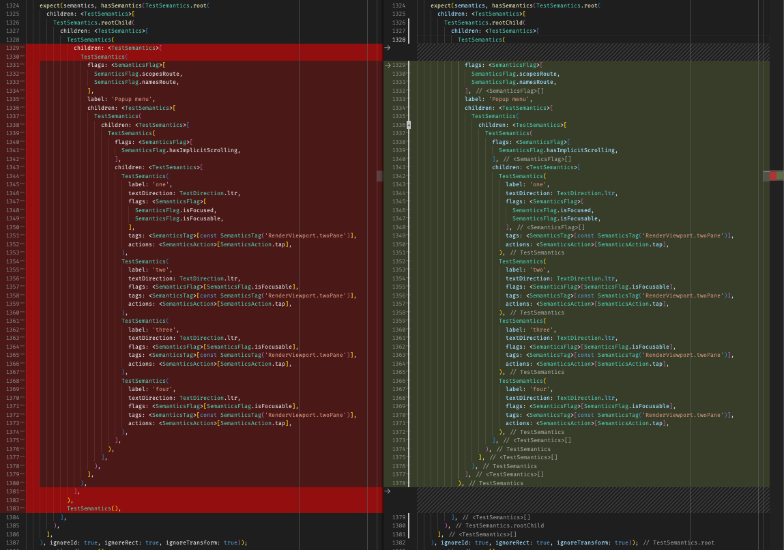The width and height of the screenshot is (784, 550).
Task: Click "label: 'four'," in the right pane
Action: (x=529, y=389)
